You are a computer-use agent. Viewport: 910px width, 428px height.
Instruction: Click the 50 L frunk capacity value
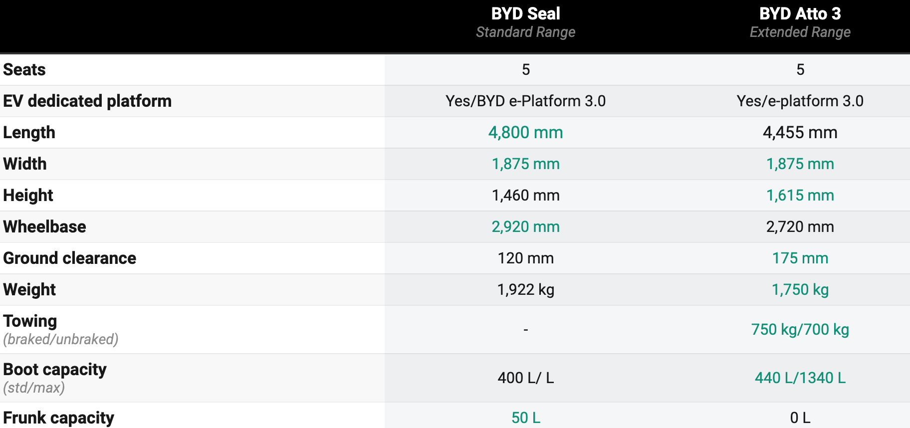(x=525, y=418)
